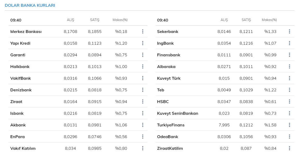This screenshot has height=156, width=297.
Task: Click the ZiraatKatilim more options icon
Action: [x=289, y=148]
